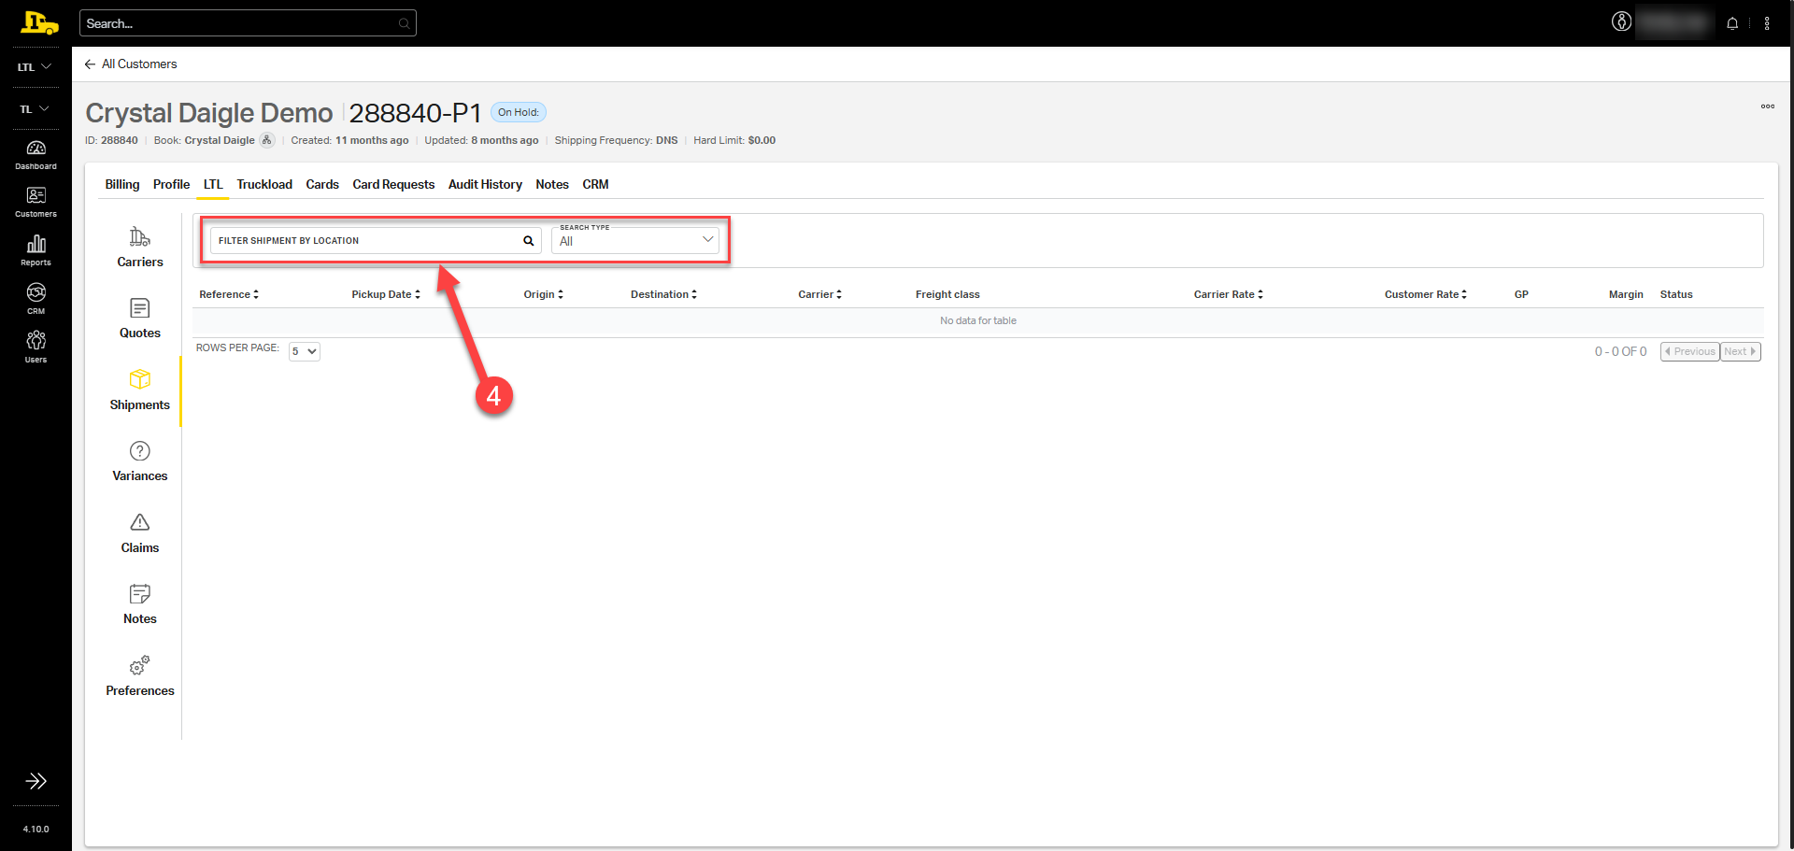Screen dimensions: 1794x851
Task: Click the circular account icon in header
Action: click(1621, 22)
